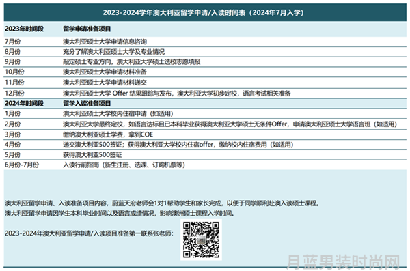Click the table title for 2024年7月入学
Screen dimensions: 410x271
pos(203,12)
